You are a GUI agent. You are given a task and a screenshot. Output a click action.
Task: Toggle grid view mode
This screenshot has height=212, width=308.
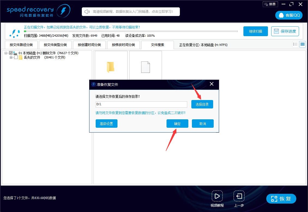tap(302, 44)
